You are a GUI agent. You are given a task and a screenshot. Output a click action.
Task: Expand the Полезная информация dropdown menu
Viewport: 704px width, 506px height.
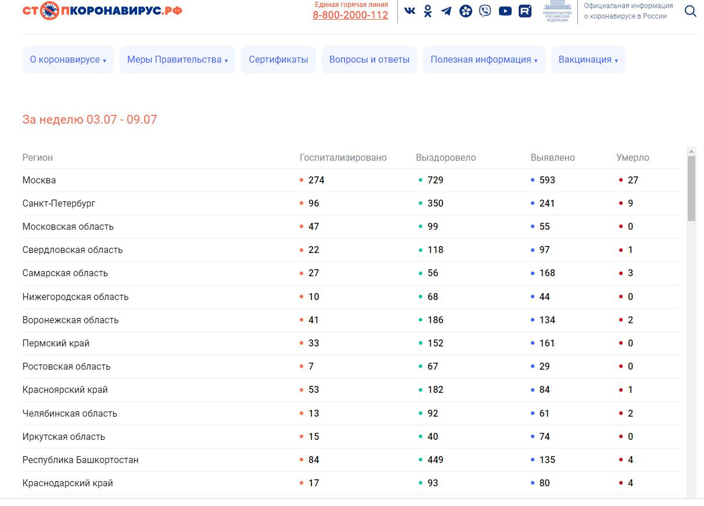coord(484,60)
